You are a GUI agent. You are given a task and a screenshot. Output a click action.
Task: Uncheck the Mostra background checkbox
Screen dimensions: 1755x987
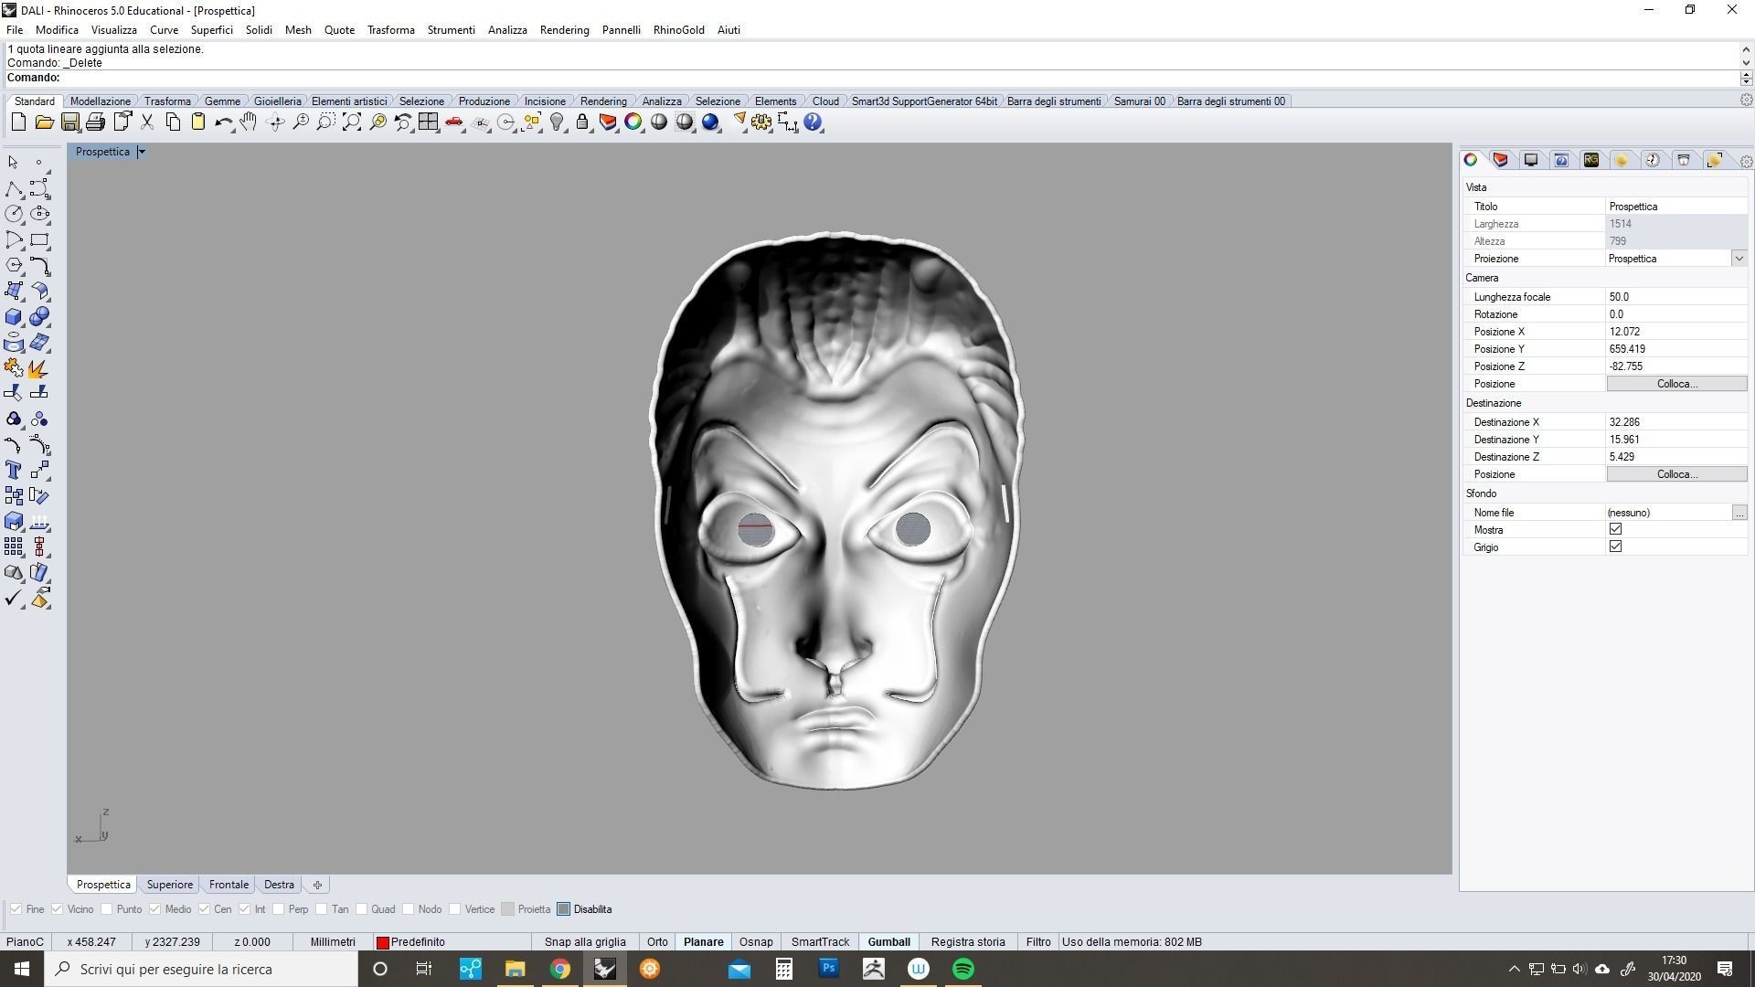(1615, 529)
